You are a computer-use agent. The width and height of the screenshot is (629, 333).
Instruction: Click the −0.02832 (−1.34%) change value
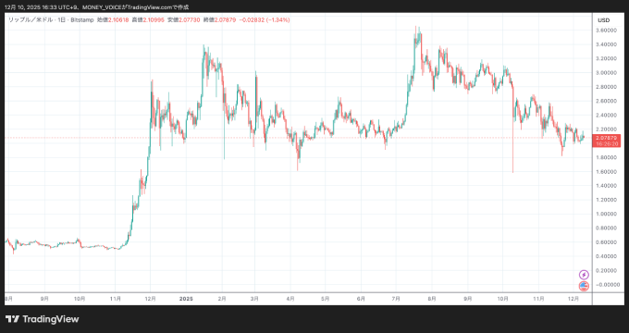pyautogui.click(x=264, y=20)
